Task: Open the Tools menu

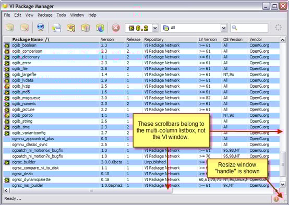Action: coord(61,15)
